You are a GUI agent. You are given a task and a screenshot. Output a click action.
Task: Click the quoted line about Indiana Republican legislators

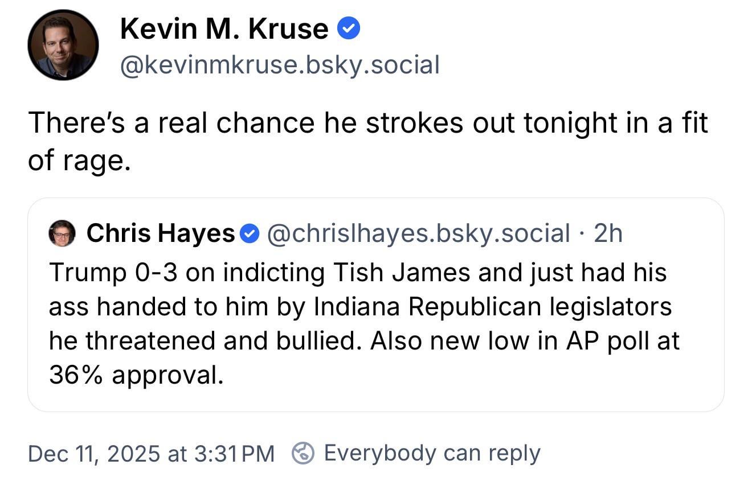tap(360, 307)
